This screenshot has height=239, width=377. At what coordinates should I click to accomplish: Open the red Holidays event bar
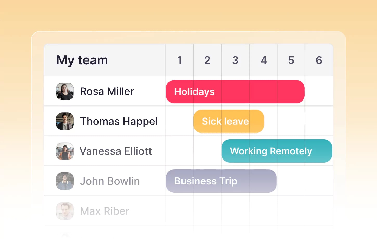[235, 92]
